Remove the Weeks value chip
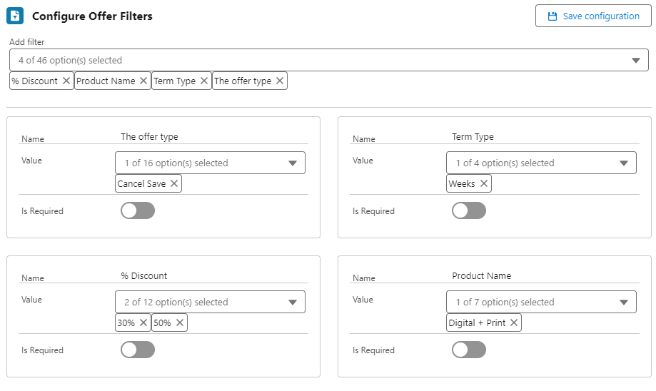The height and width of the screenshot is (391, 656). tap(484, 183)
